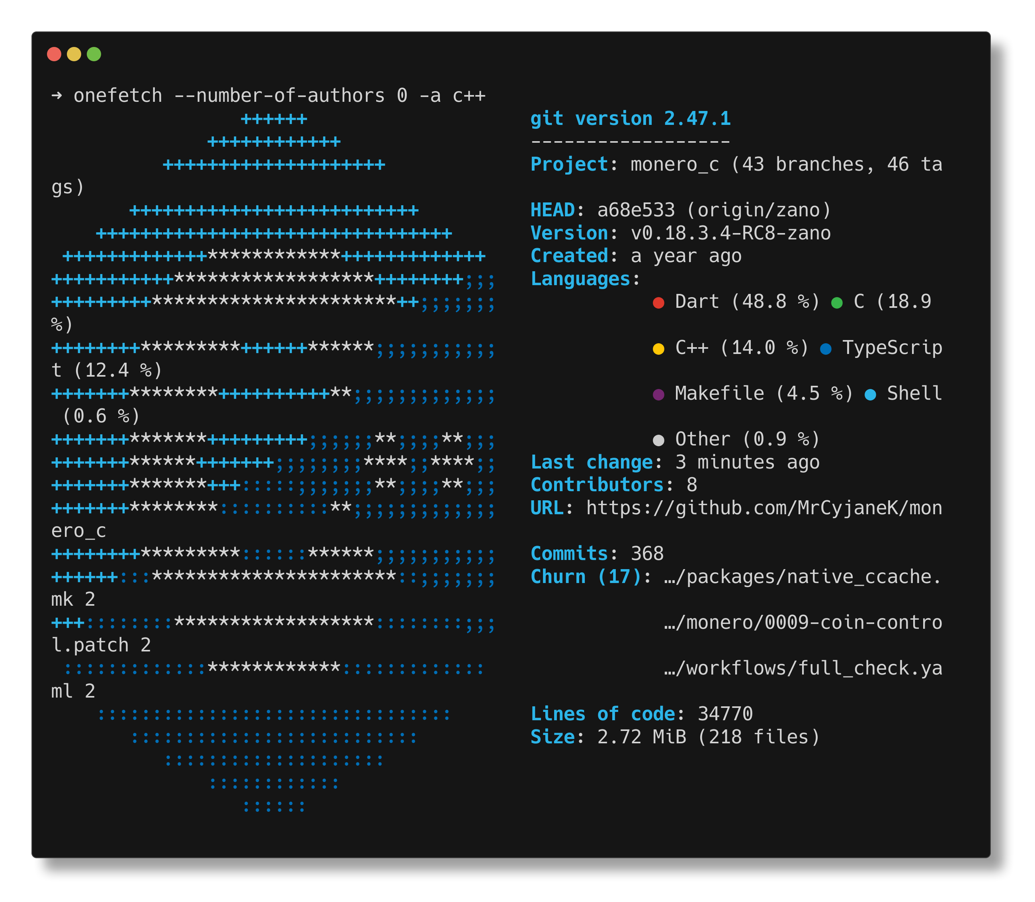This screenshot has width=1035, height=902.
Task: Click the yellow minimize window dot
Action: [74, 54]
